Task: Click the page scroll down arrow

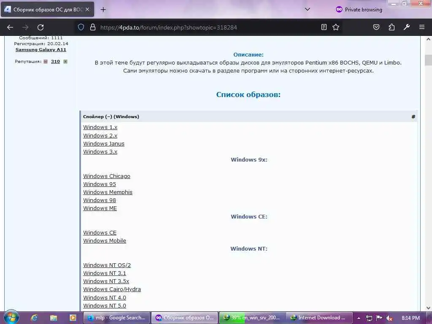Action: pyautogui.click(x=429, y=308)
